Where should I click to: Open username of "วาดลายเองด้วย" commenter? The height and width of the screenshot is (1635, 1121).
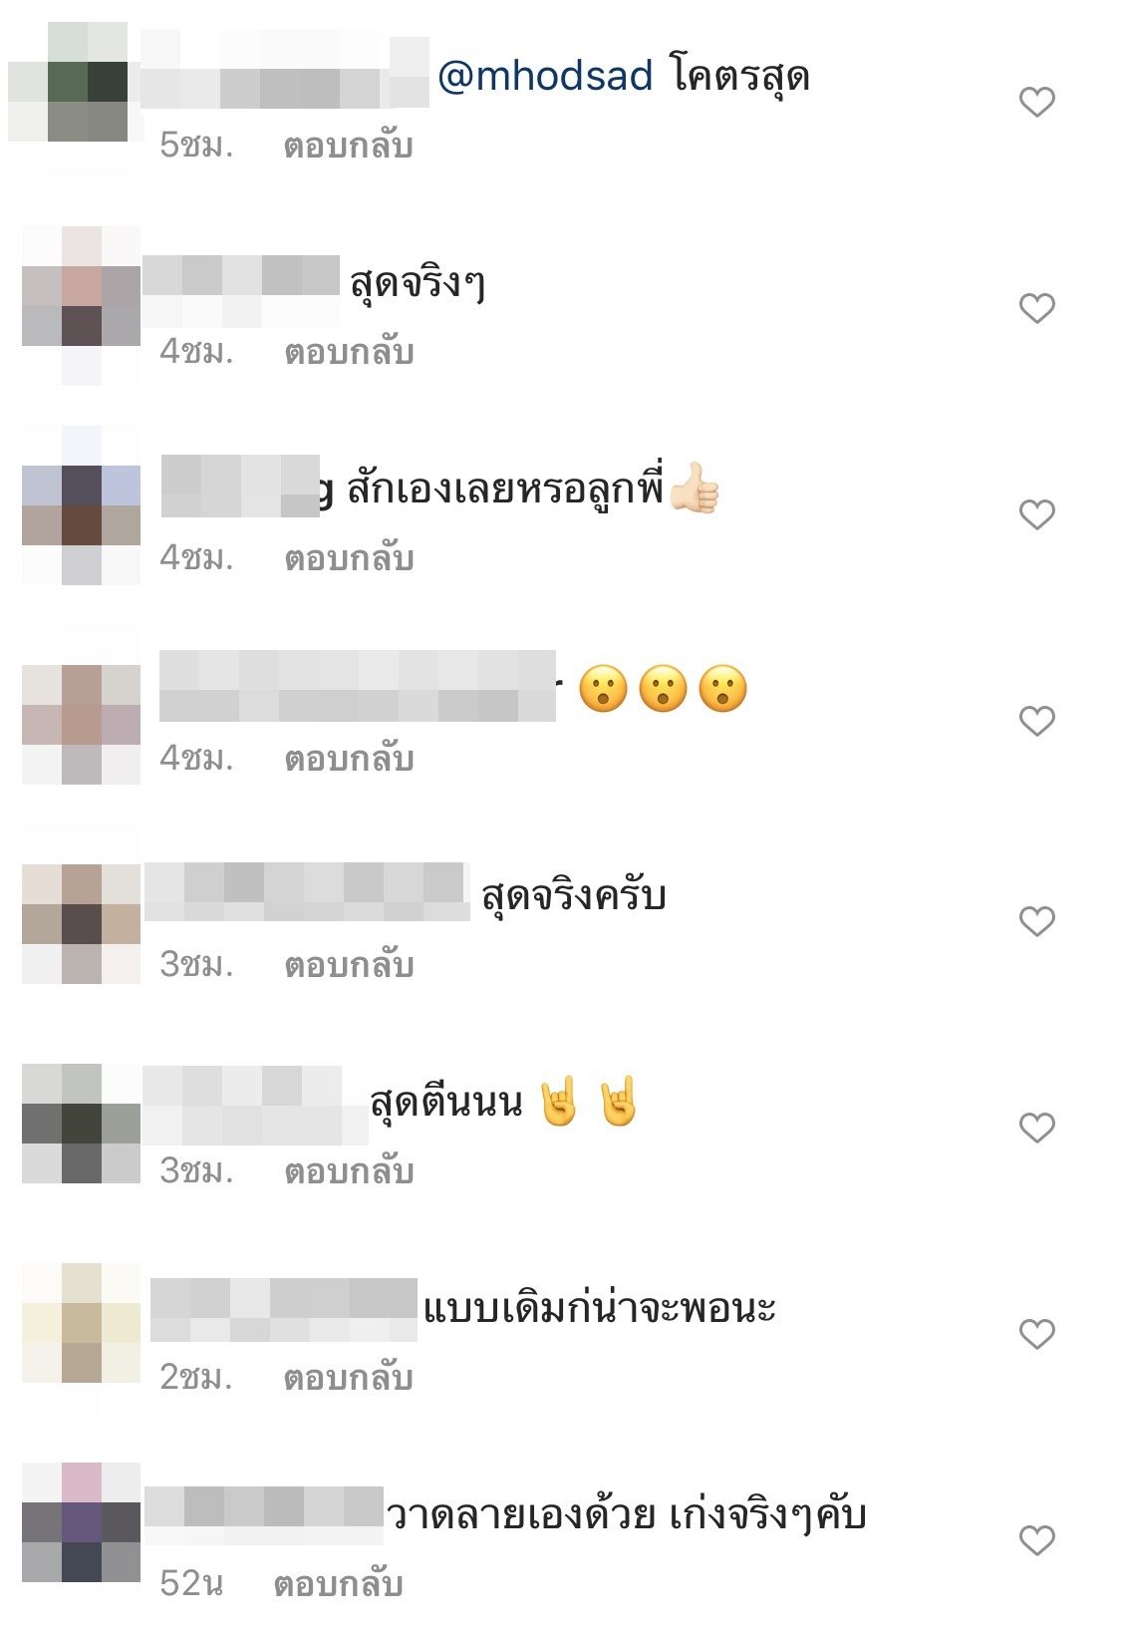tap(264, 1515)
